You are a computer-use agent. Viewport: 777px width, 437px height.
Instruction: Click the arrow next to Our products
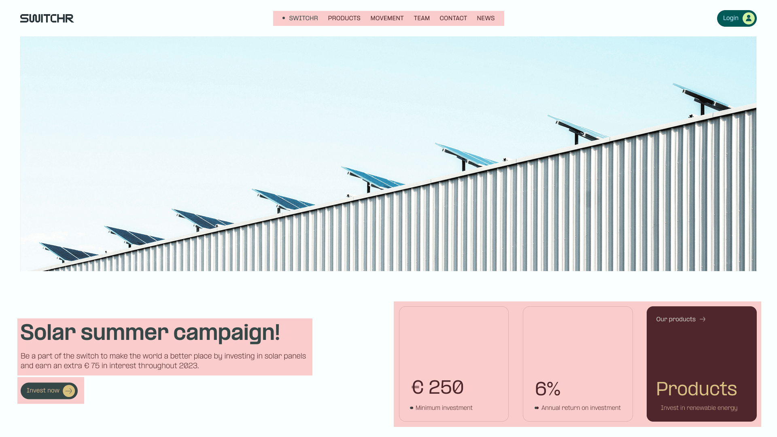(703, 319)
